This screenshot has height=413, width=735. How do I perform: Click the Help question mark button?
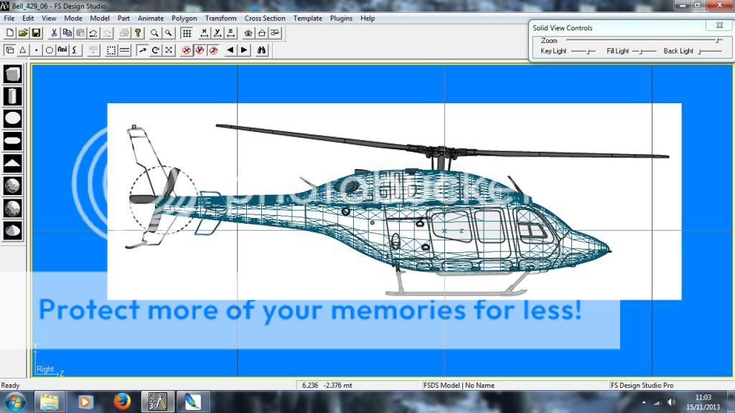138,33
